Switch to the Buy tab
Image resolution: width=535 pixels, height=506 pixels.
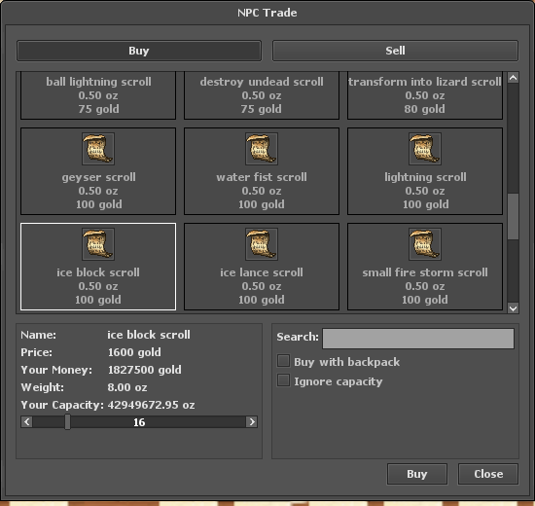pyautogui.click(x=139, y=51)
